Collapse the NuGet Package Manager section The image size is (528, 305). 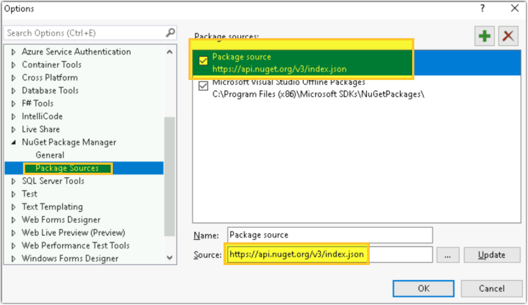14,142
